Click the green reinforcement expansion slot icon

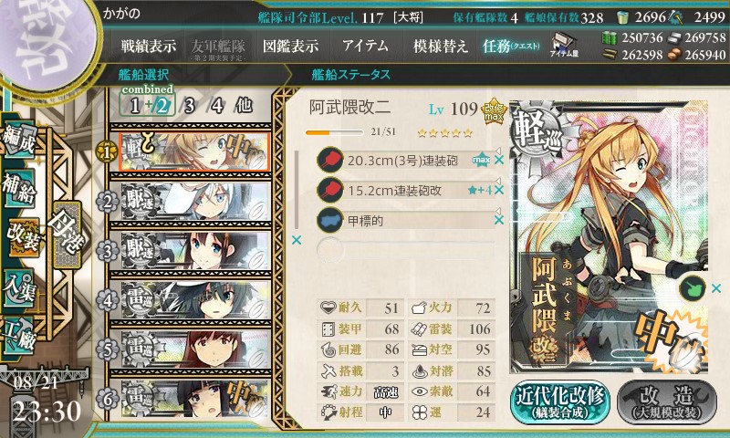coord(692,288)
